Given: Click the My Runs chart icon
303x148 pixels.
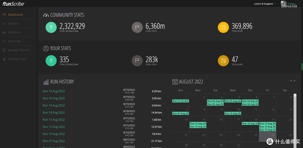Looking at the screenshot, I should pyautogui.click(x=4, y=24).
